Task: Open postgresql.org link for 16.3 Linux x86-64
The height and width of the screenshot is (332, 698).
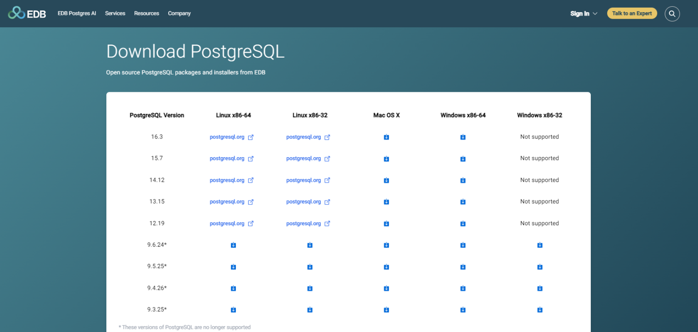Action: (227, 137)
